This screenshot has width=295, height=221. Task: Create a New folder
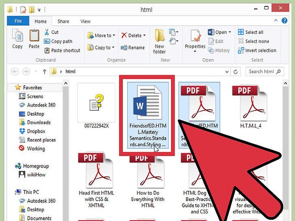tap(159, 41)
